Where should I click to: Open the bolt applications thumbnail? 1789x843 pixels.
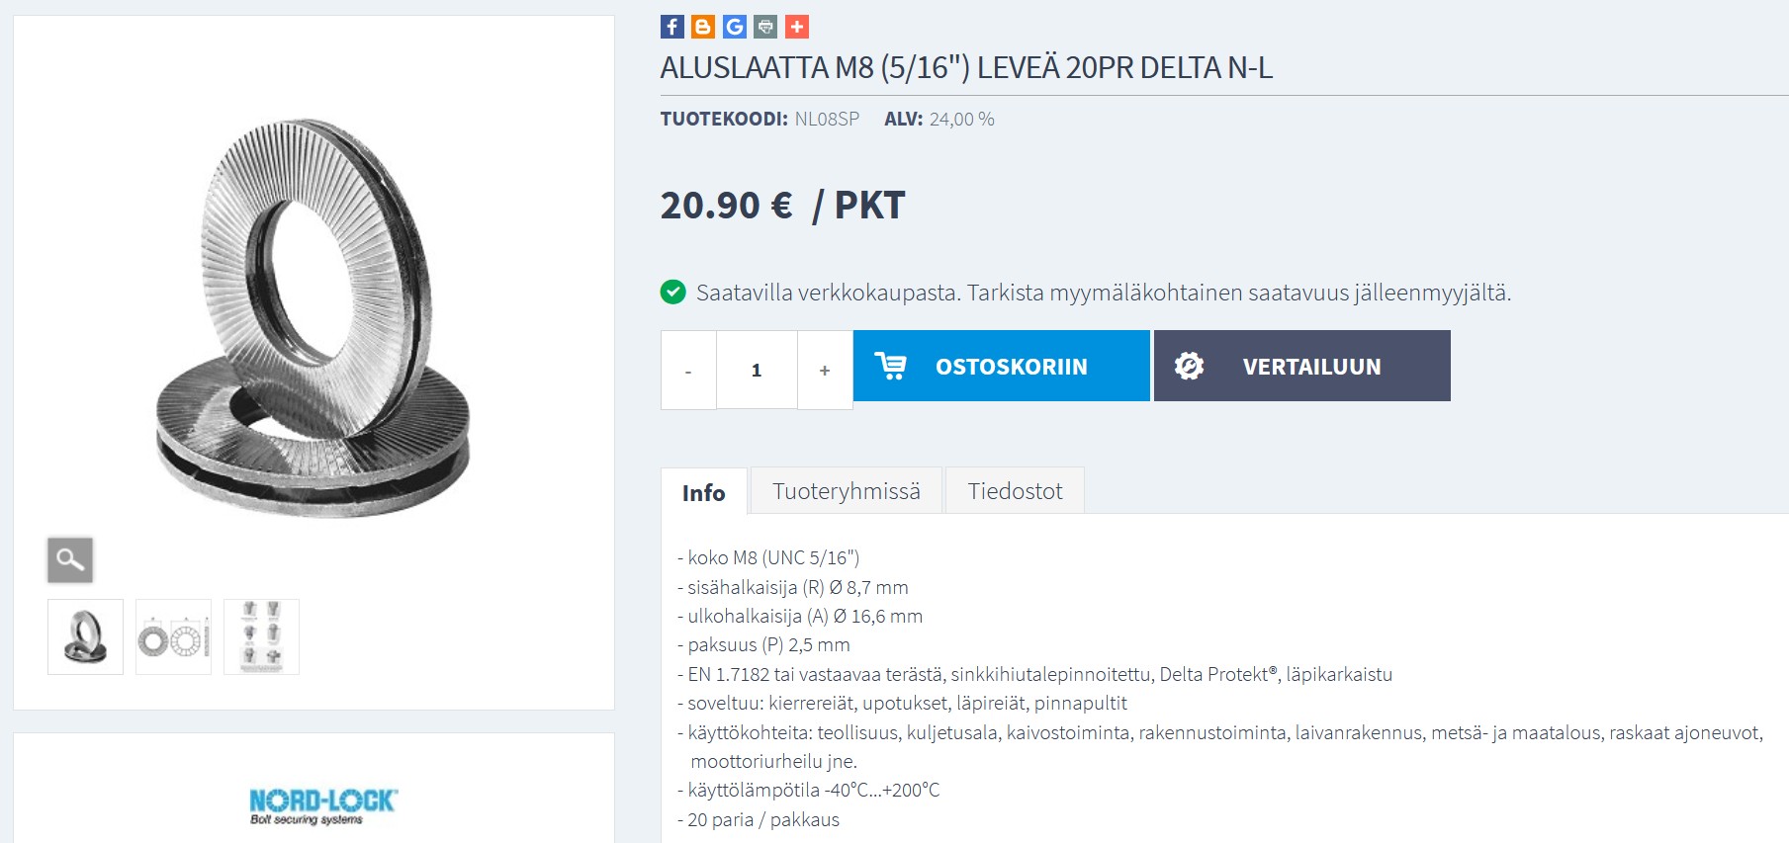coord(261,637)
